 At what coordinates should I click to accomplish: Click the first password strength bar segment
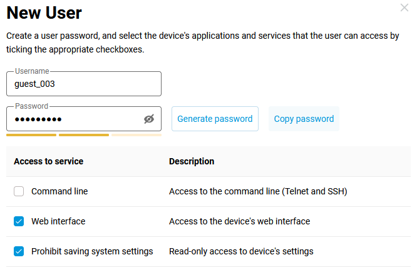31,134
